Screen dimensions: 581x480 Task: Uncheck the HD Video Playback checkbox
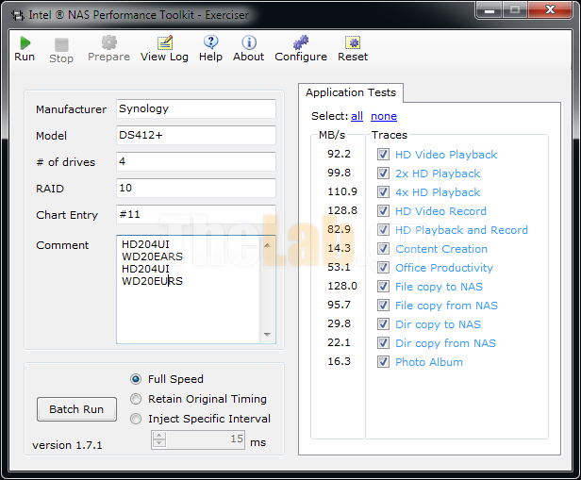point(383,154)
